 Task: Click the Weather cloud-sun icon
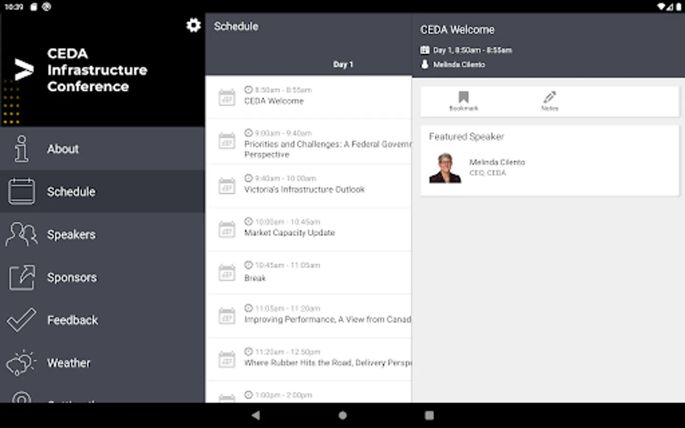tap(21, 363)
